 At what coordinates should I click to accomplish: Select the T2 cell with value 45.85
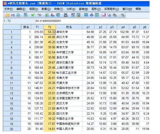[x=50, y=37]
